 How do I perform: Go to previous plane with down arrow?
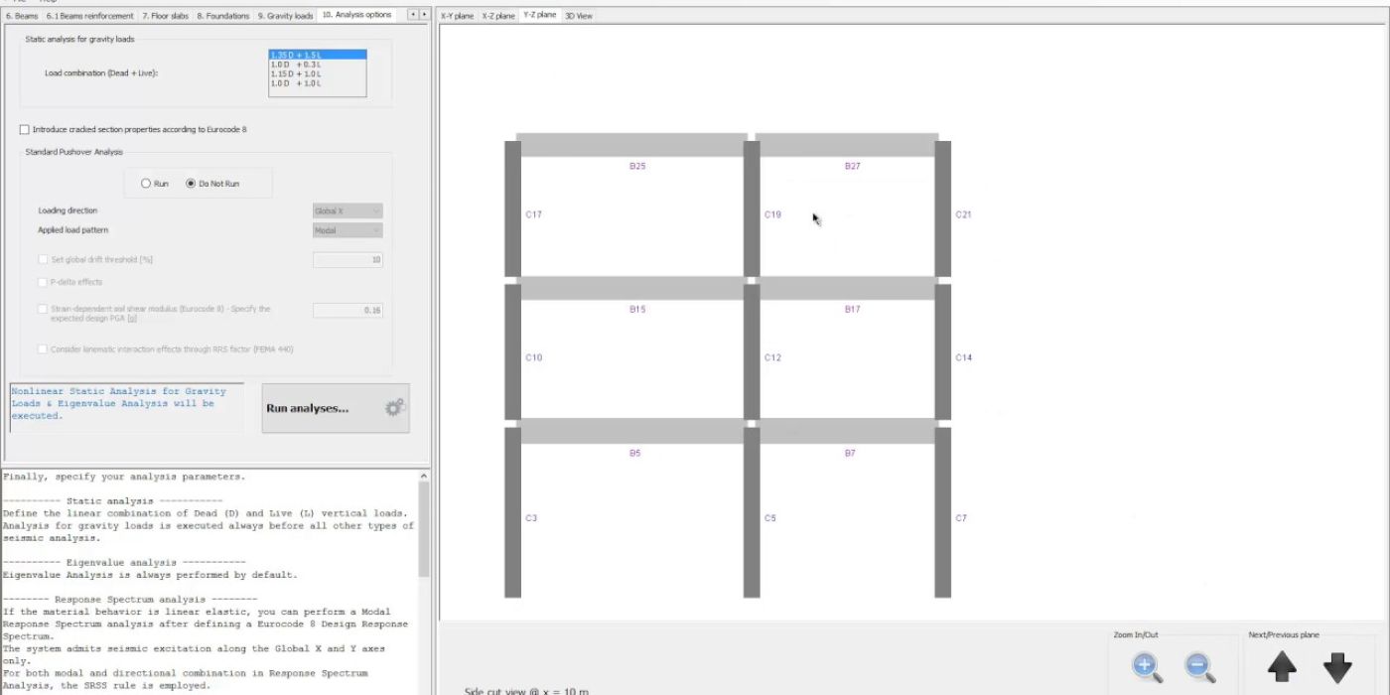coord(1337,666)
